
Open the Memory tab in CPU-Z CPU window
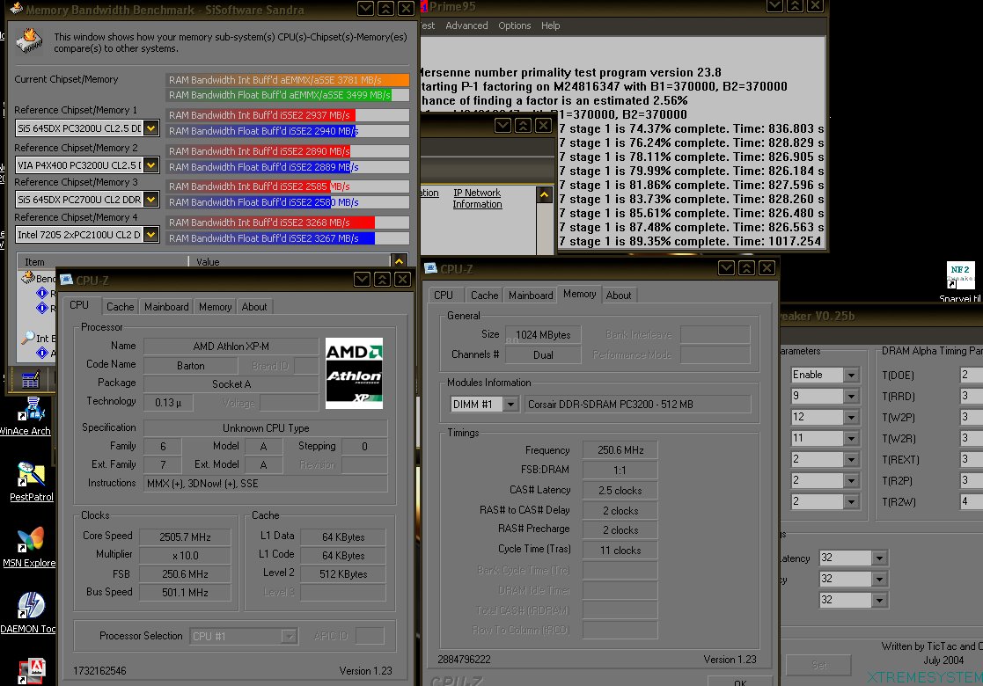215,306
